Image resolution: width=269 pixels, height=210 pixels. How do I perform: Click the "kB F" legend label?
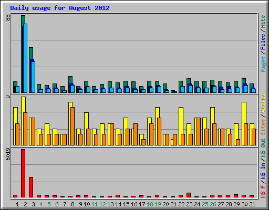[x=263, y=191]
